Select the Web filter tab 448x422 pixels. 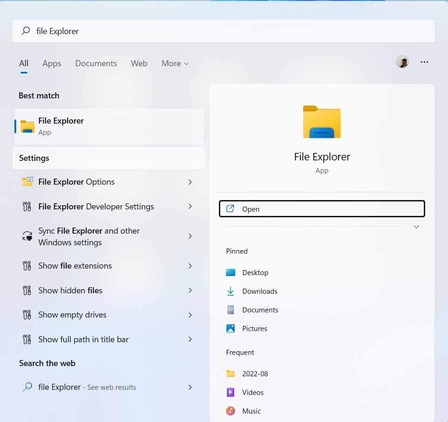click(x=139, y=63)
